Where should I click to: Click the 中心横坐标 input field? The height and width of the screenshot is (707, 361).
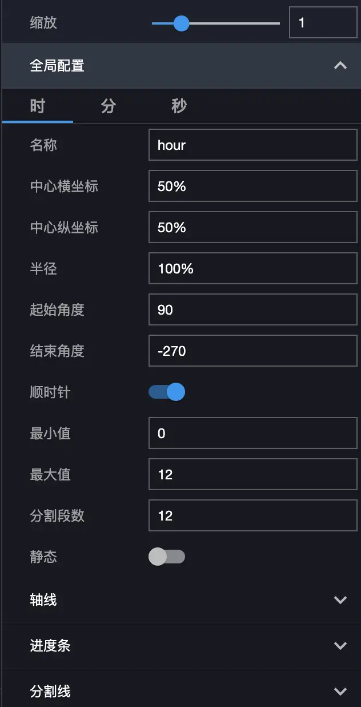(252, 186)
